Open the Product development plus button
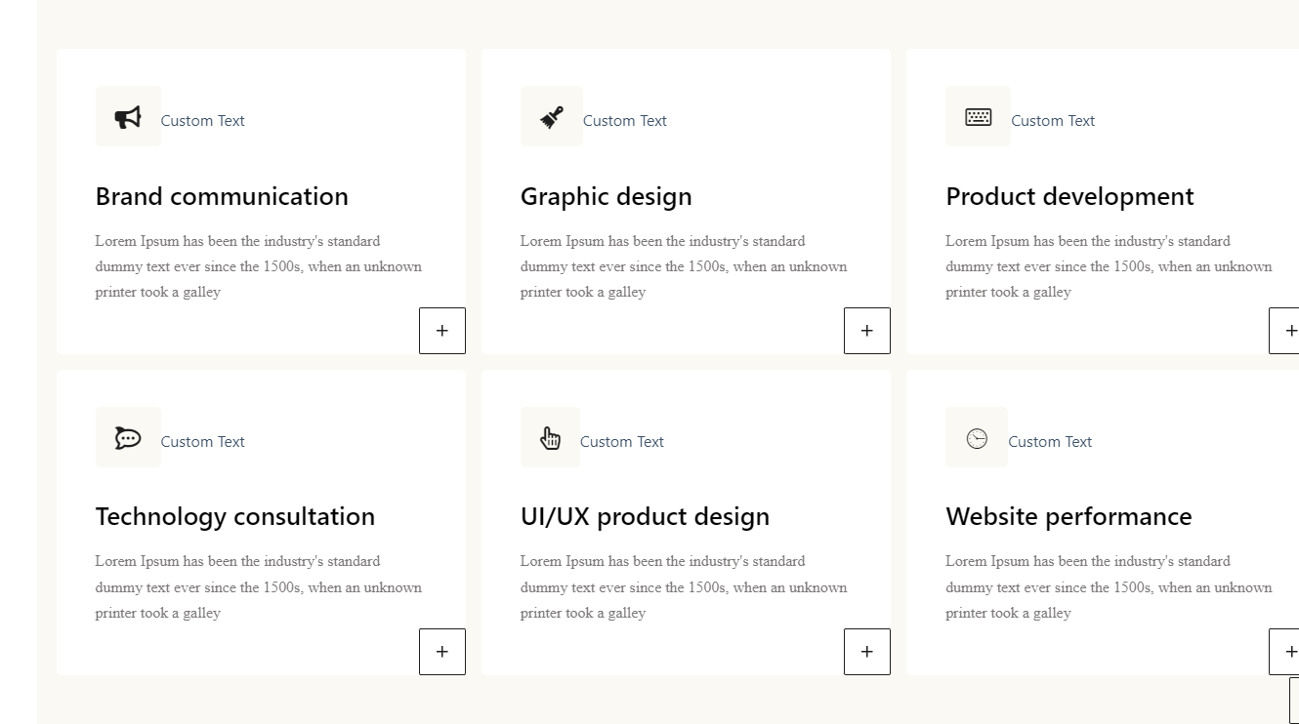 [x=1287, y=331]
